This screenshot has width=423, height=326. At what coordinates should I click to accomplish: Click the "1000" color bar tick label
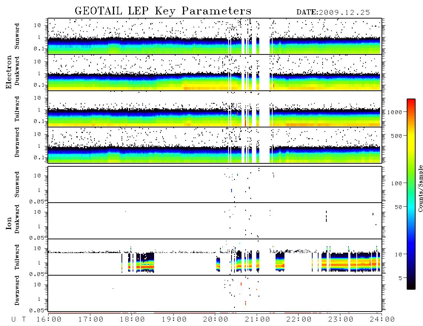(394, 112)
